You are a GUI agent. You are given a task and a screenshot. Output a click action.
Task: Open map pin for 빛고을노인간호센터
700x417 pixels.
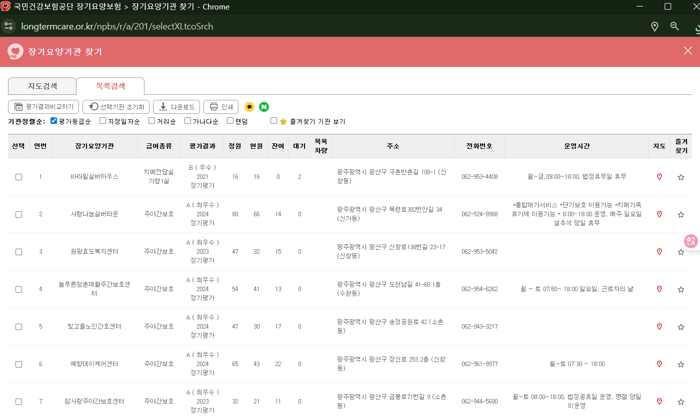[659, 327]
